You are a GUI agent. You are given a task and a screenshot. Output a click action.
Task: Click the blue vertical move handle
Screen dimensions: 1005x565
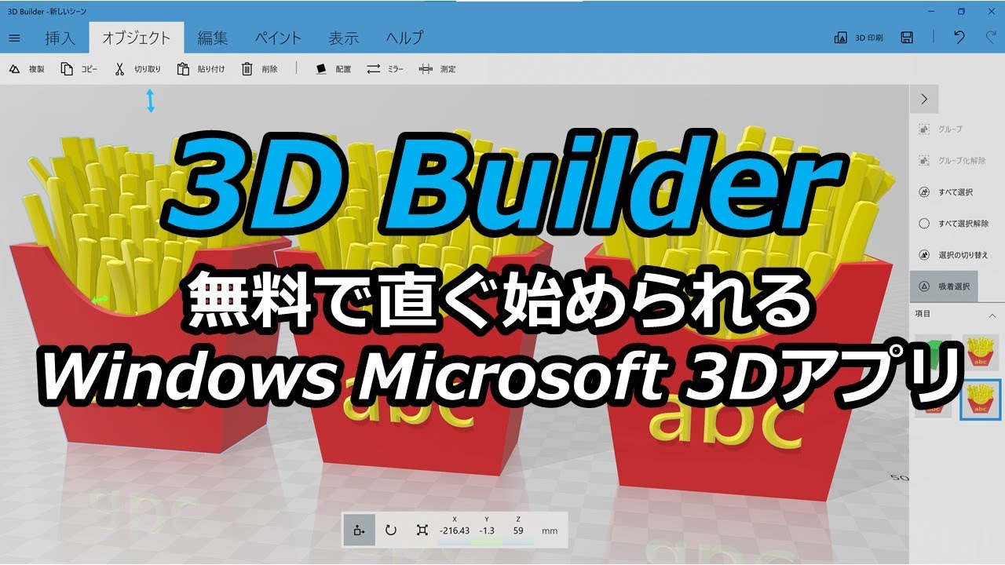151,100
